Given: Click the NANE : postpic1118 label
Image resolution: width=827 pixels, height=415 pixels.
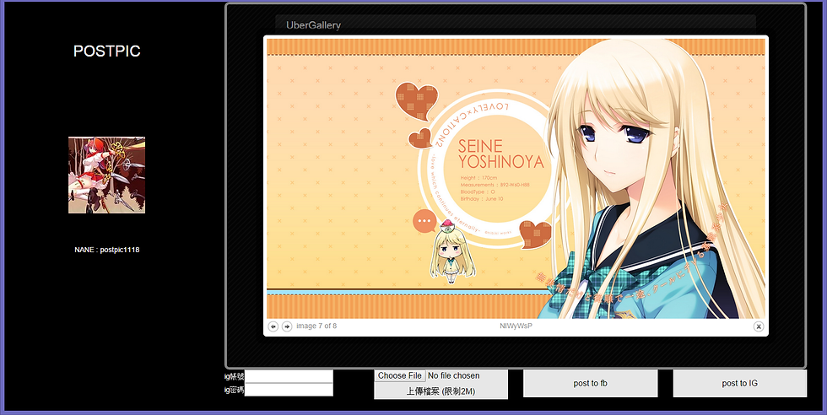Looking at the screenshot, I should 107,250.
